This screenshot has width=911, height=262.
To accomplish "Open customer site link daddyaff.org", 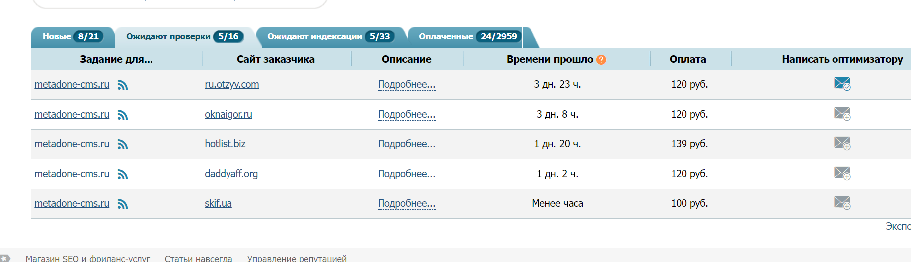I will (231, 174).
